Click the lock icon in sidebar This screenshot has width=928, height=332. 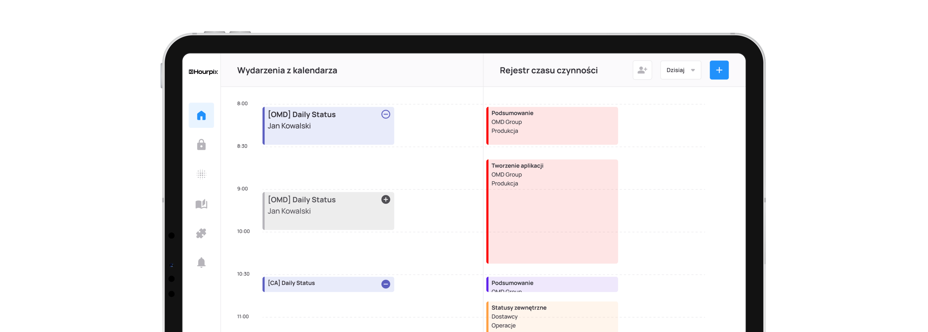click(201, 144)
